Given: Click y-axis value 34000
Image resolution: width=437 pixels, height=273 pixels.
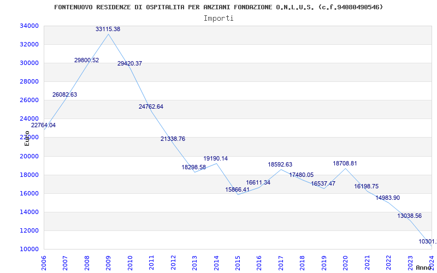Looking at the screenshot, I should coord(29,26).
